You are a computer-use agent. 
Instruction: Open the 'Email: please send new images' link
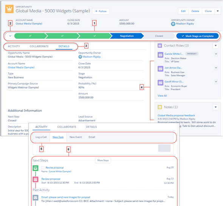66,197
